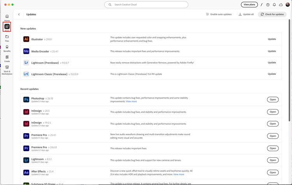Screen dimensions: 292x185
Task: Click the InDesign v 19.5.5 icon
Action: (26, 124)
